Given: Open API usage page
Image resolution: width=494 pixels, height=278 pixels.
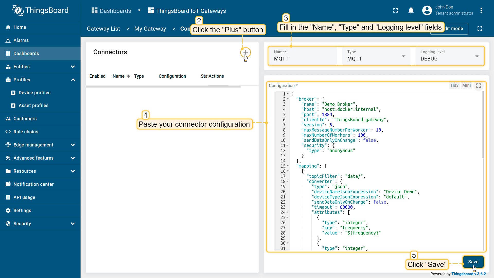Looking at the screenshot, I should [x=40, y=197].
